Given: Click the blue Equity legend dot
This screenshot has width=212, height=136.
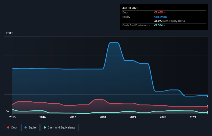Looking at the screenshot, I should (26, 127).
